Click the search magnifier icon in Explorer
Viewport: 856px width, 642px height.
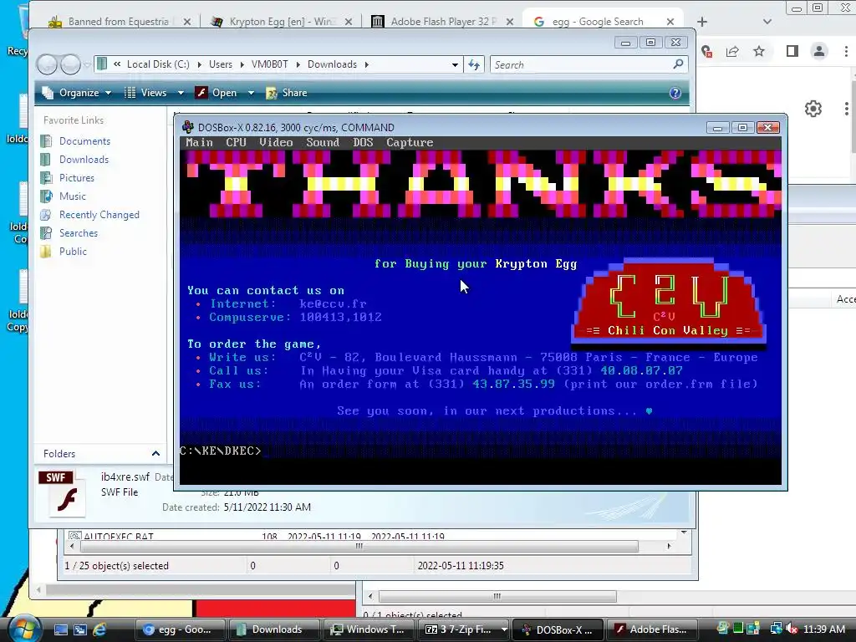[x=678, y=64]
